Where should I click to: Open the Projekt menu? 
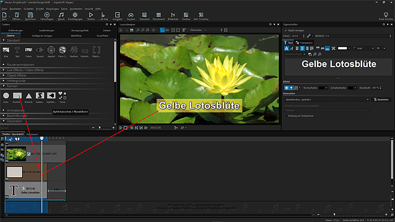pyautogui.click(x=39, y=9)
